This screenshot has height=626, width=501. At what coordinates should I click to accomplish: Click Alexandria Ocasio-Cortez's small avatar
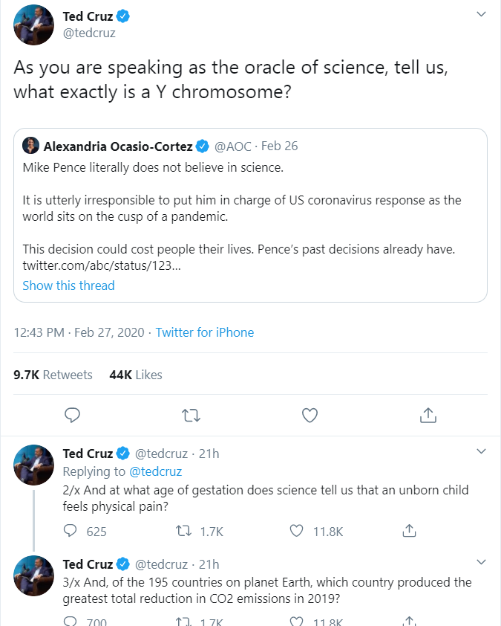point(31,145)
